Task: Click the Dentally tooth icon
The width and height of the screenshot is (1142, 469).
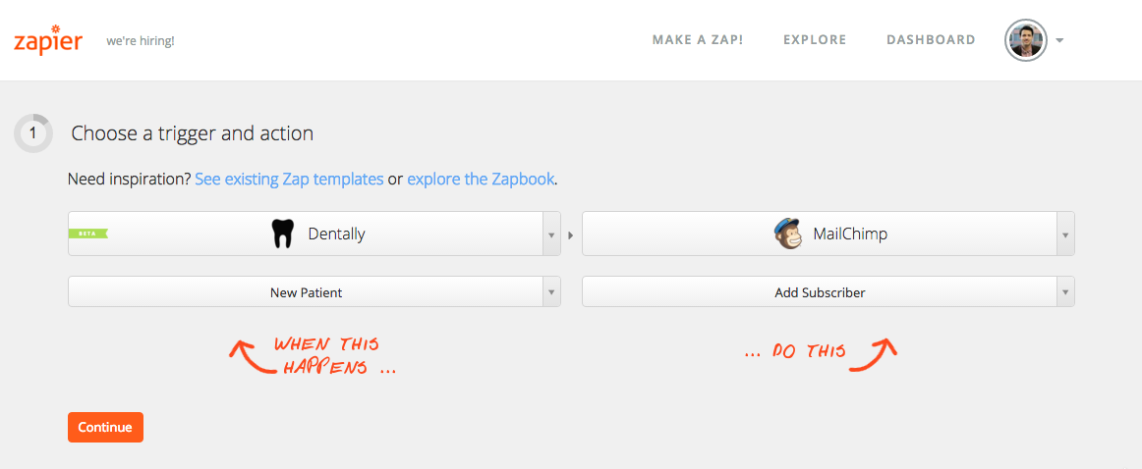Action: [x=282, y=234]
